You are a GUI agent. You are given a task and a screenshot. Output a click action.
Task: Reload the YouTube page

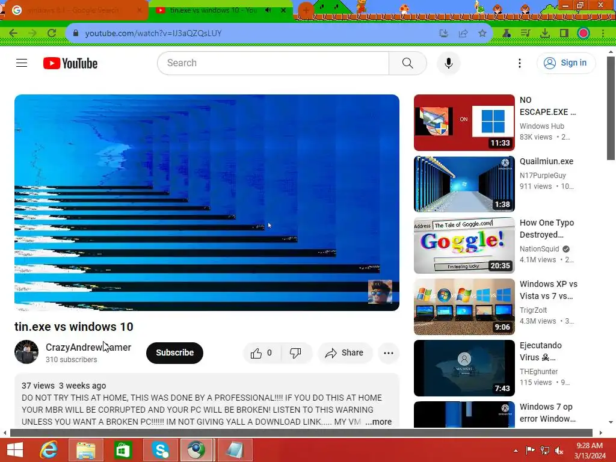52,33
